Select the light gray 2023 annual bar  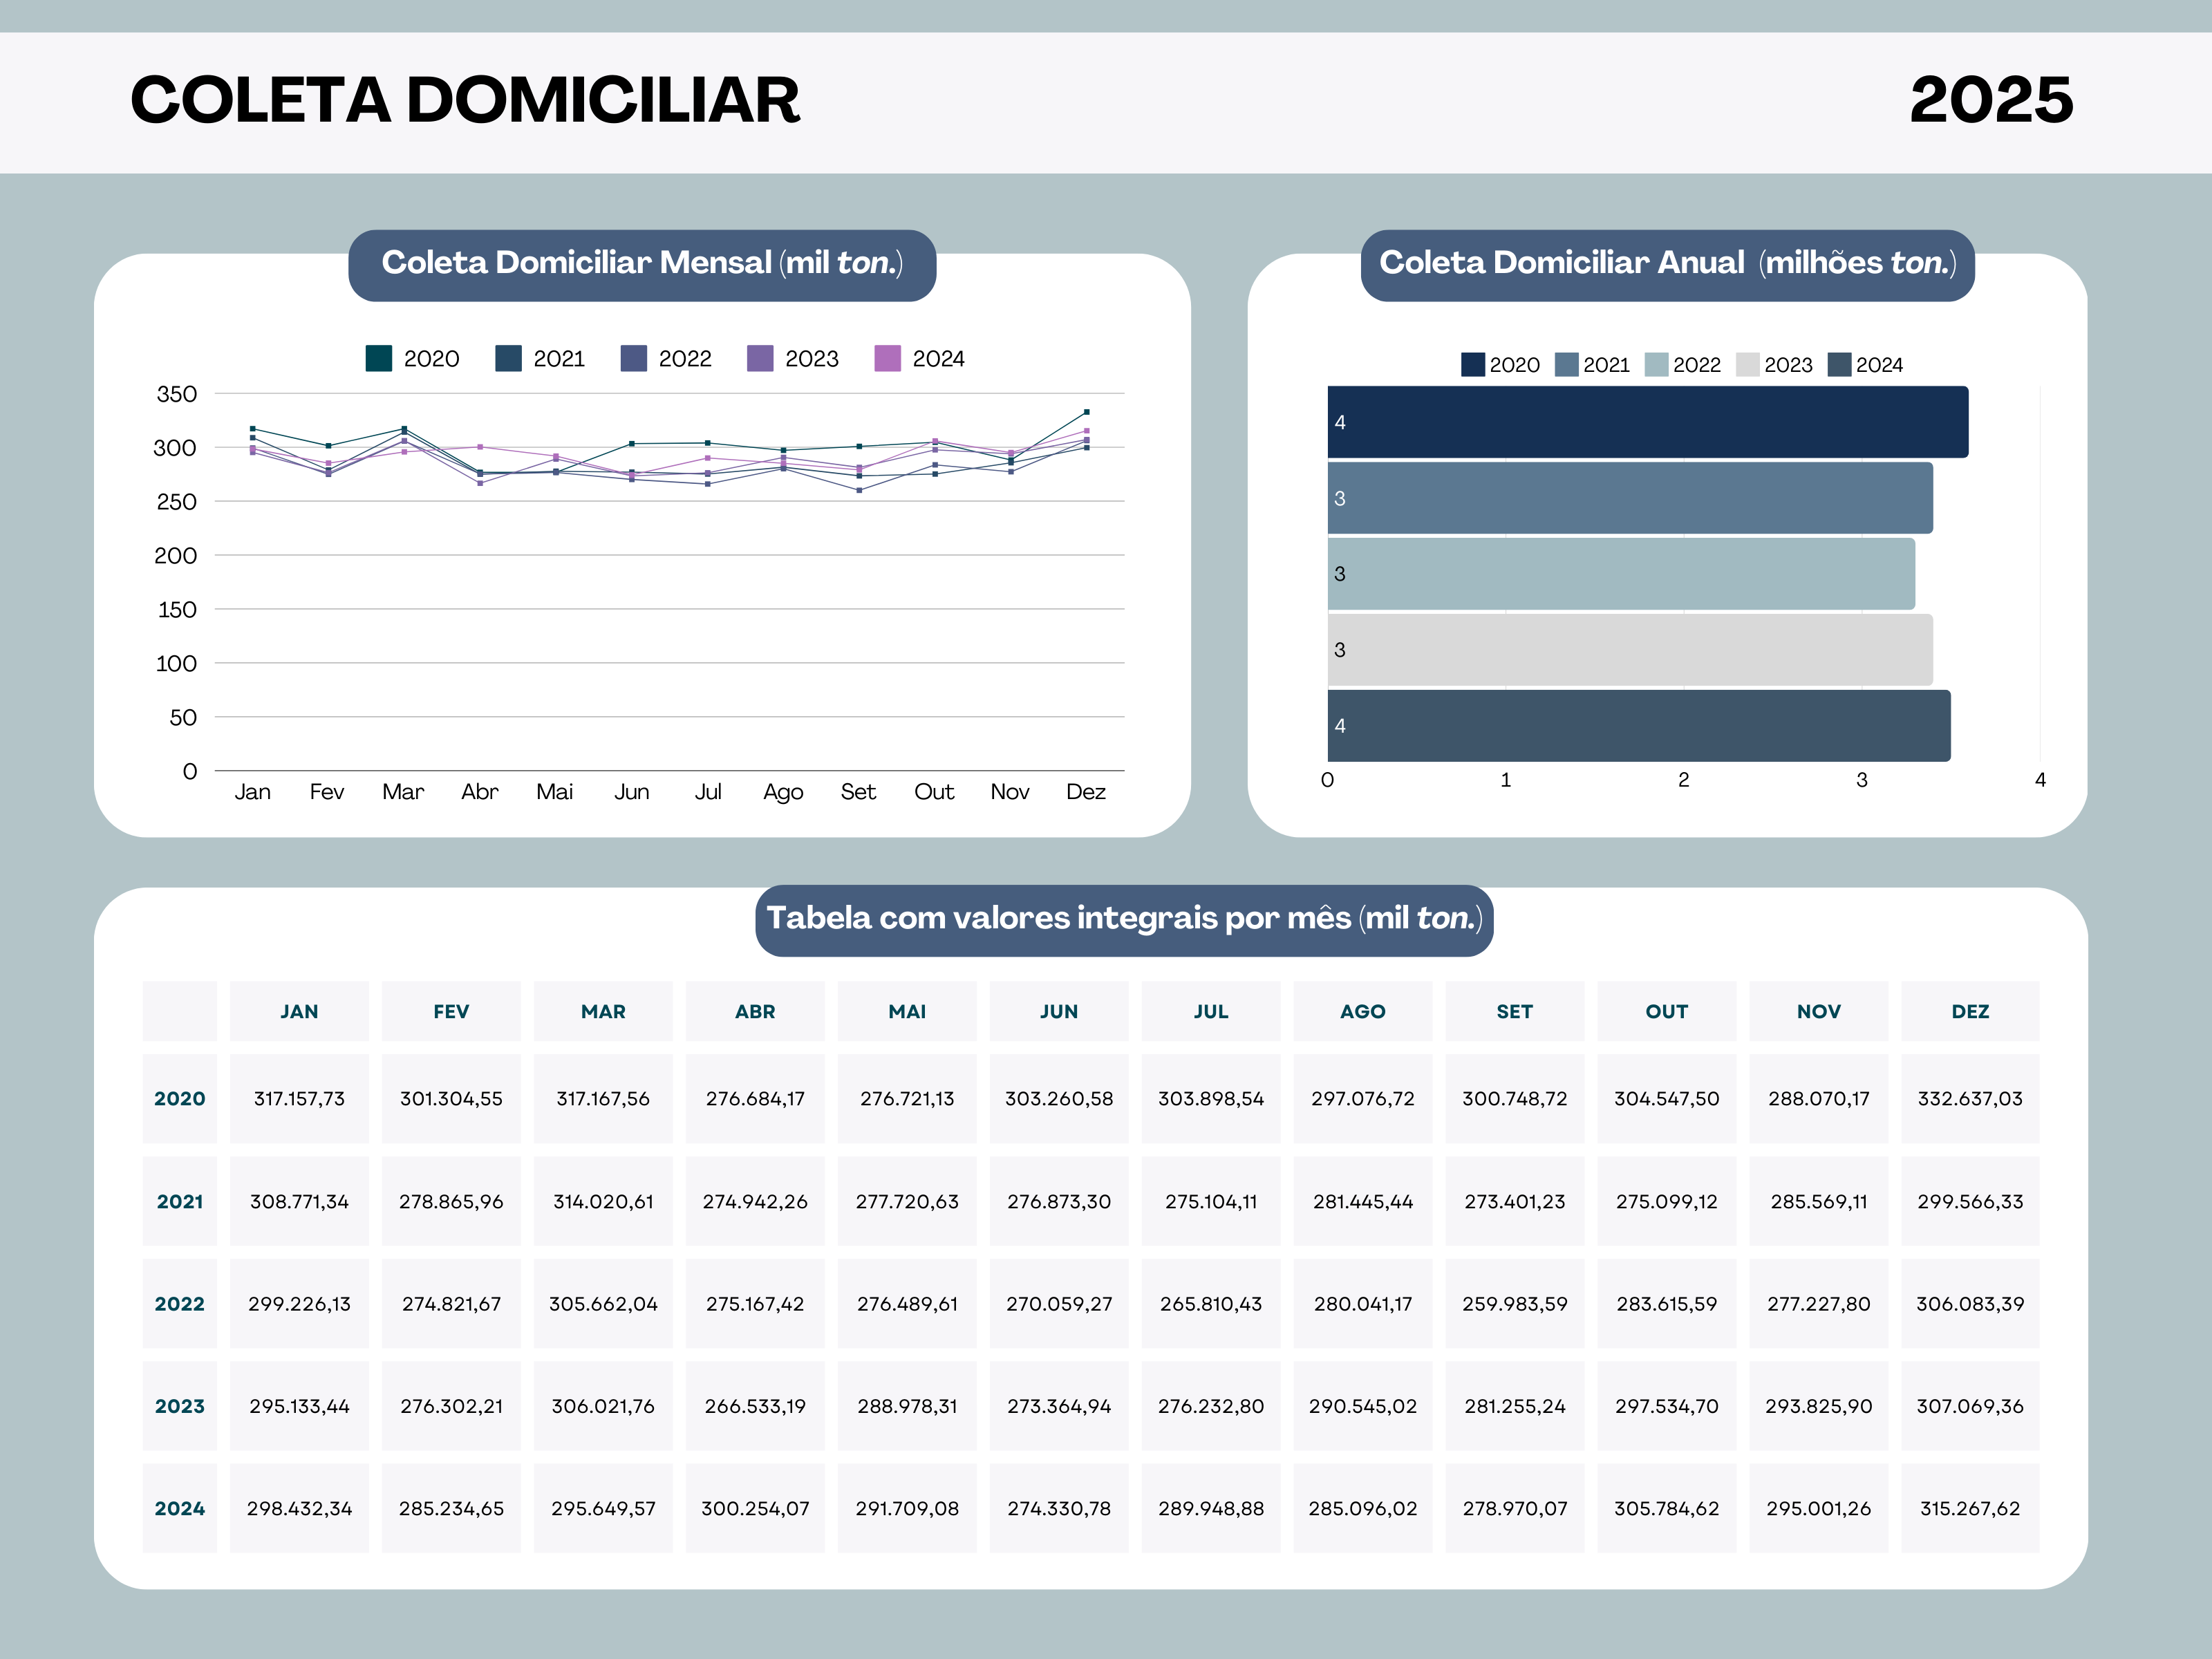click(x=1629, y=650)
